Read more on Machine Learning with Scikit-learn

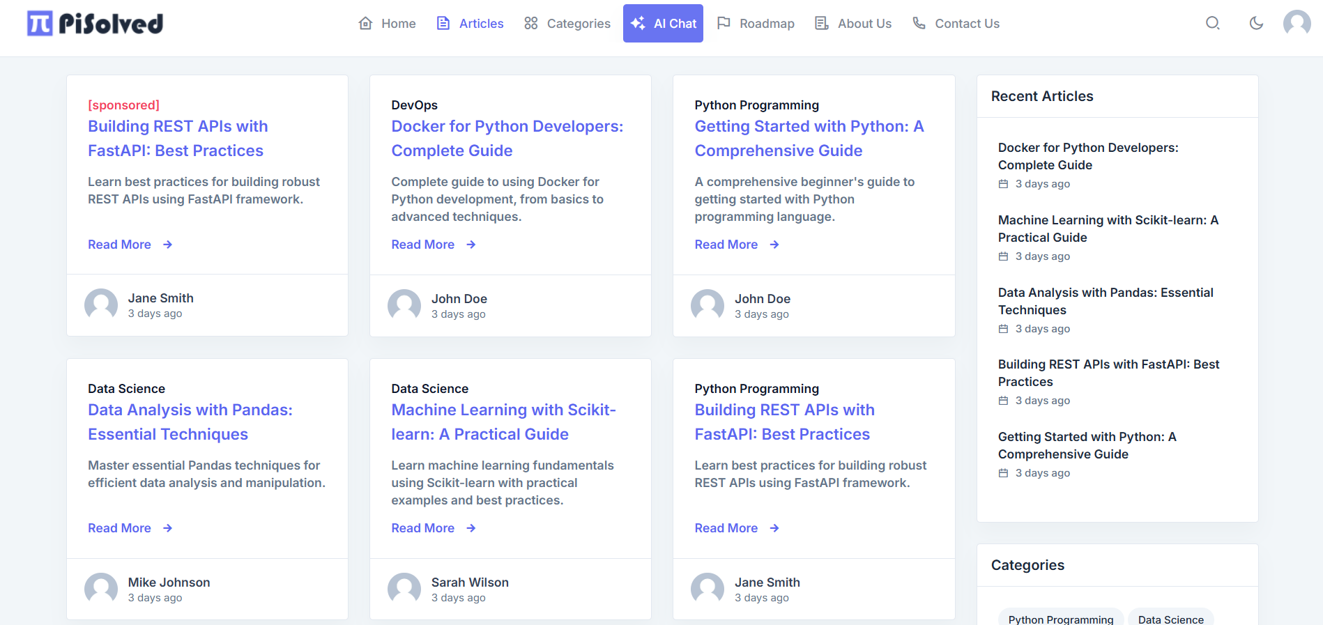tap(423, 528)
